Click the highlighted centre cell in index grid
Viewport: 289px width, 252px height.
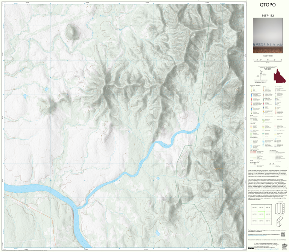[x=261, y=214]
